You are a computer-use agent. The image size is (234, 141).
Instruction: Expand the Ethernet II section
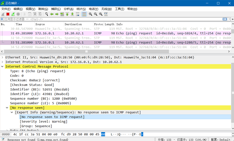(2, 57)
